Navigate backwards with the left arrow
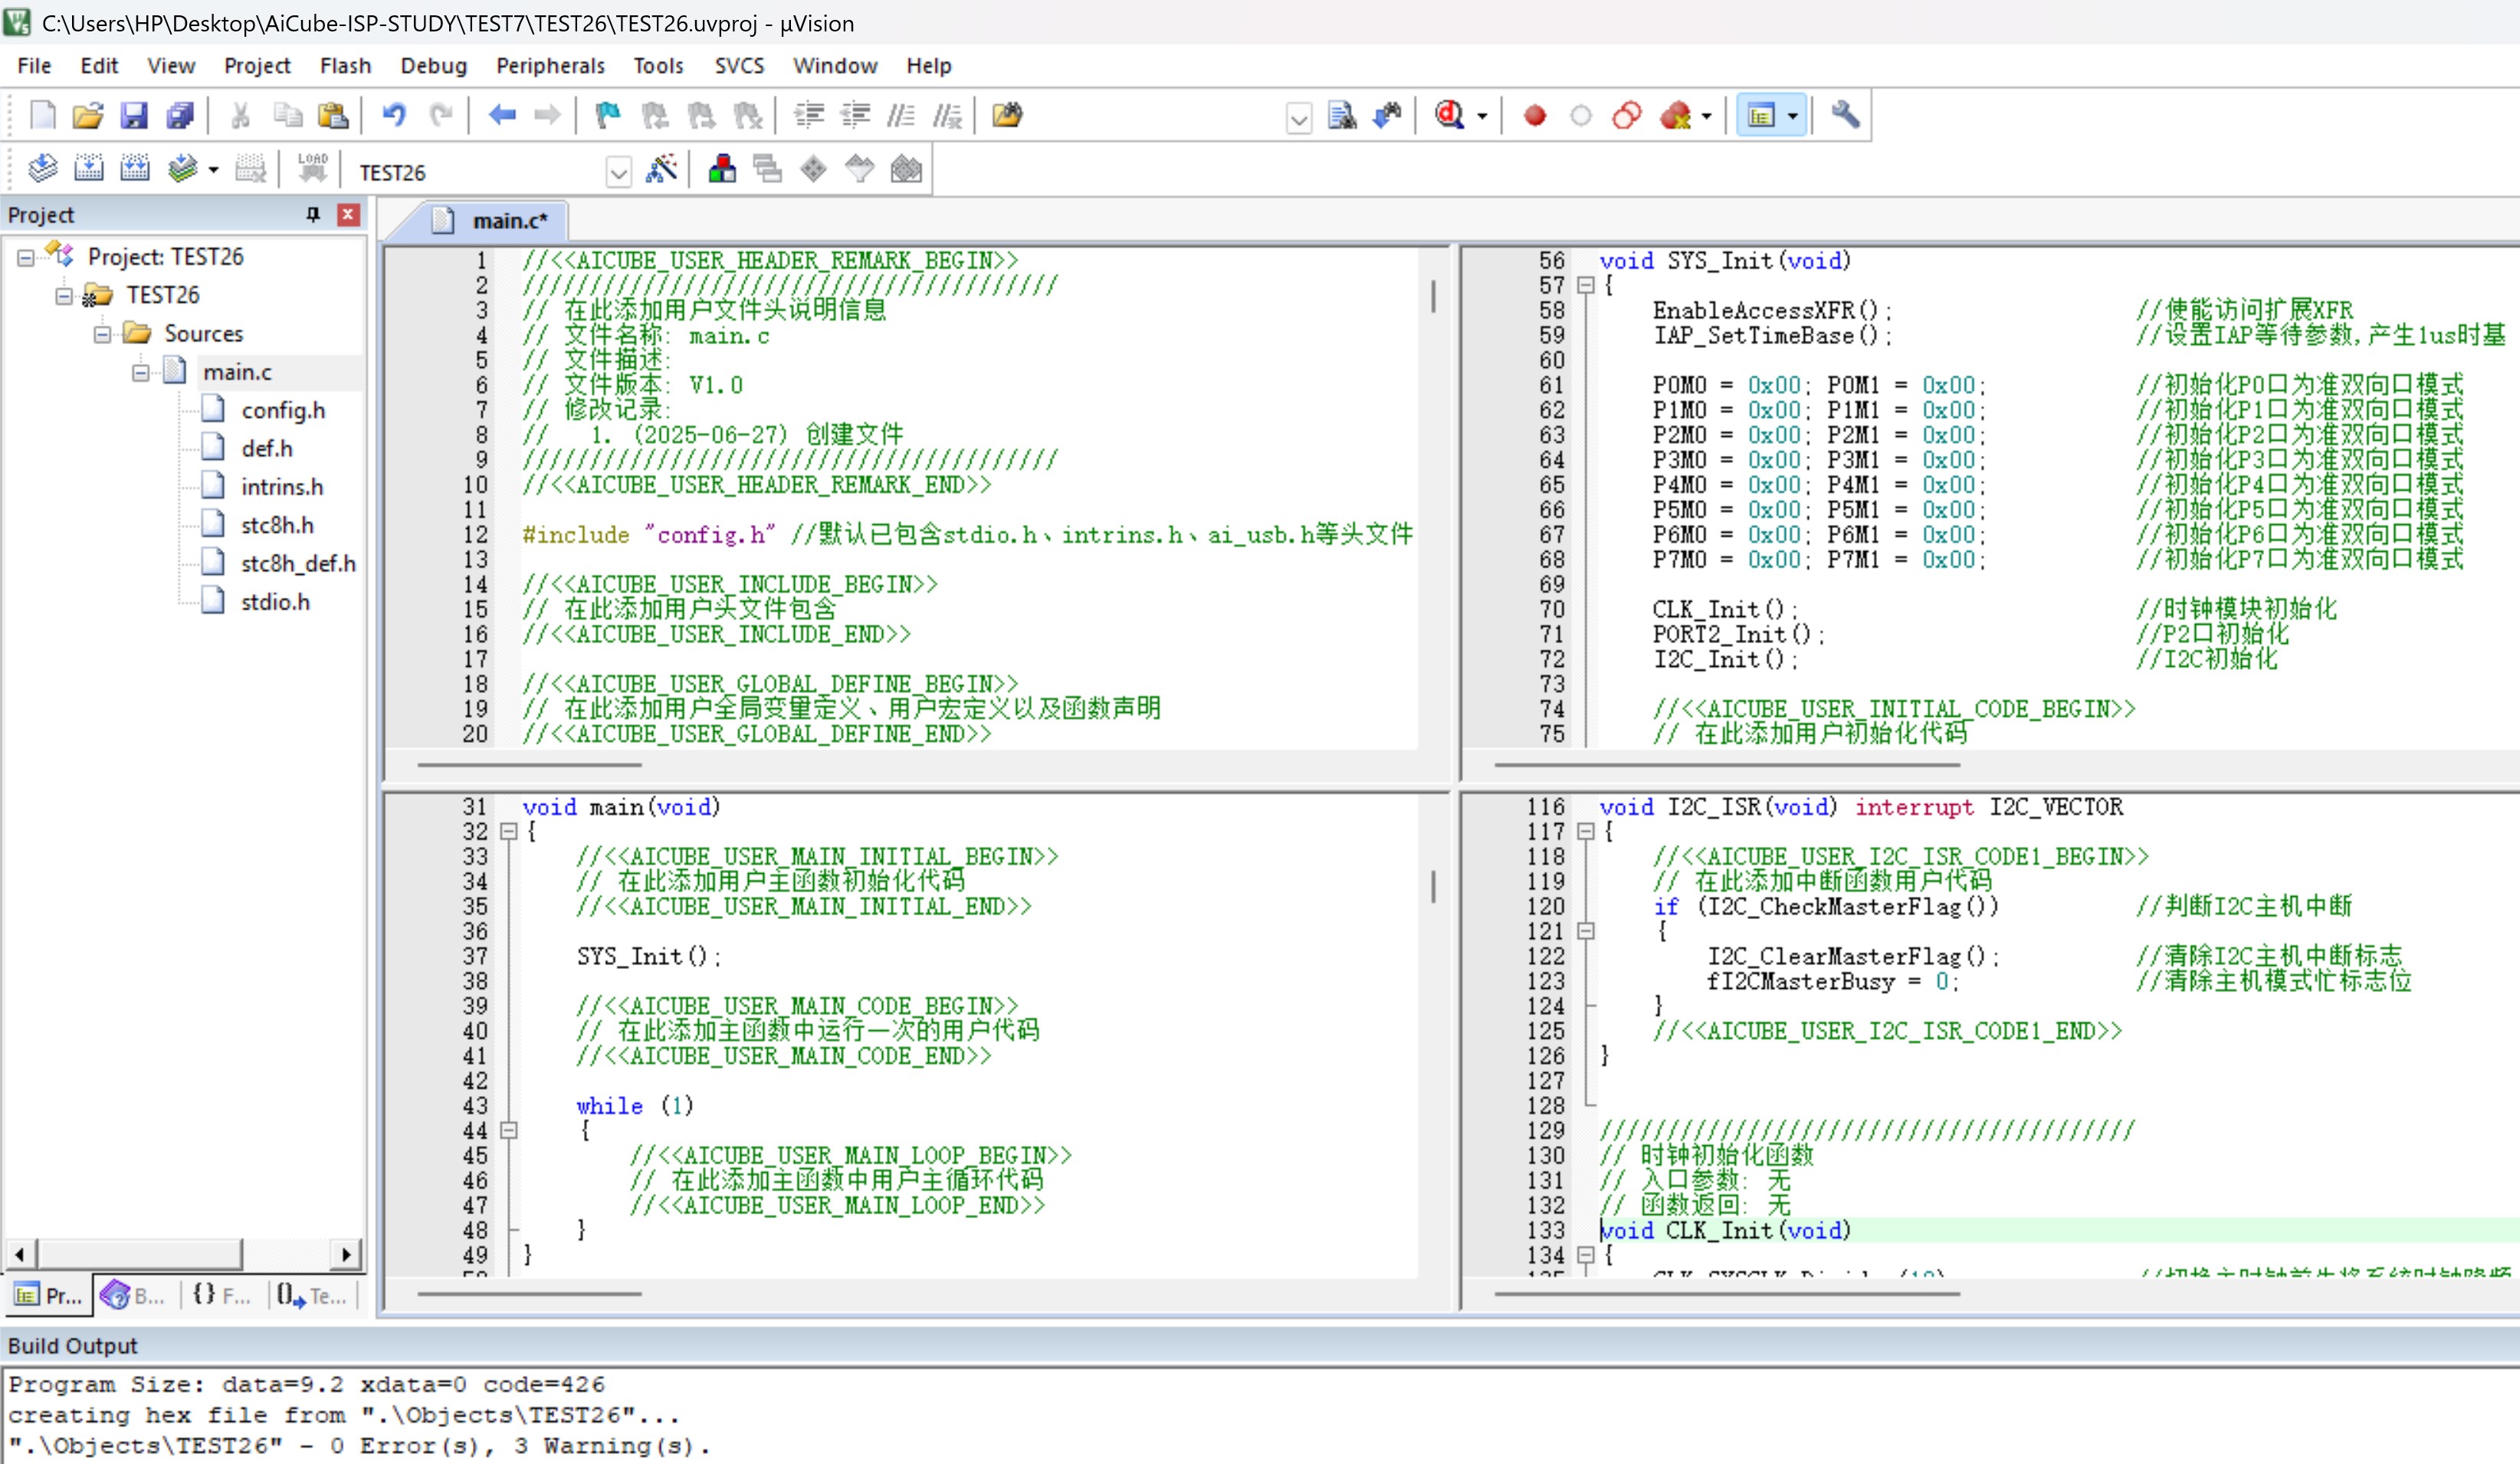 [x=502, y=116]
